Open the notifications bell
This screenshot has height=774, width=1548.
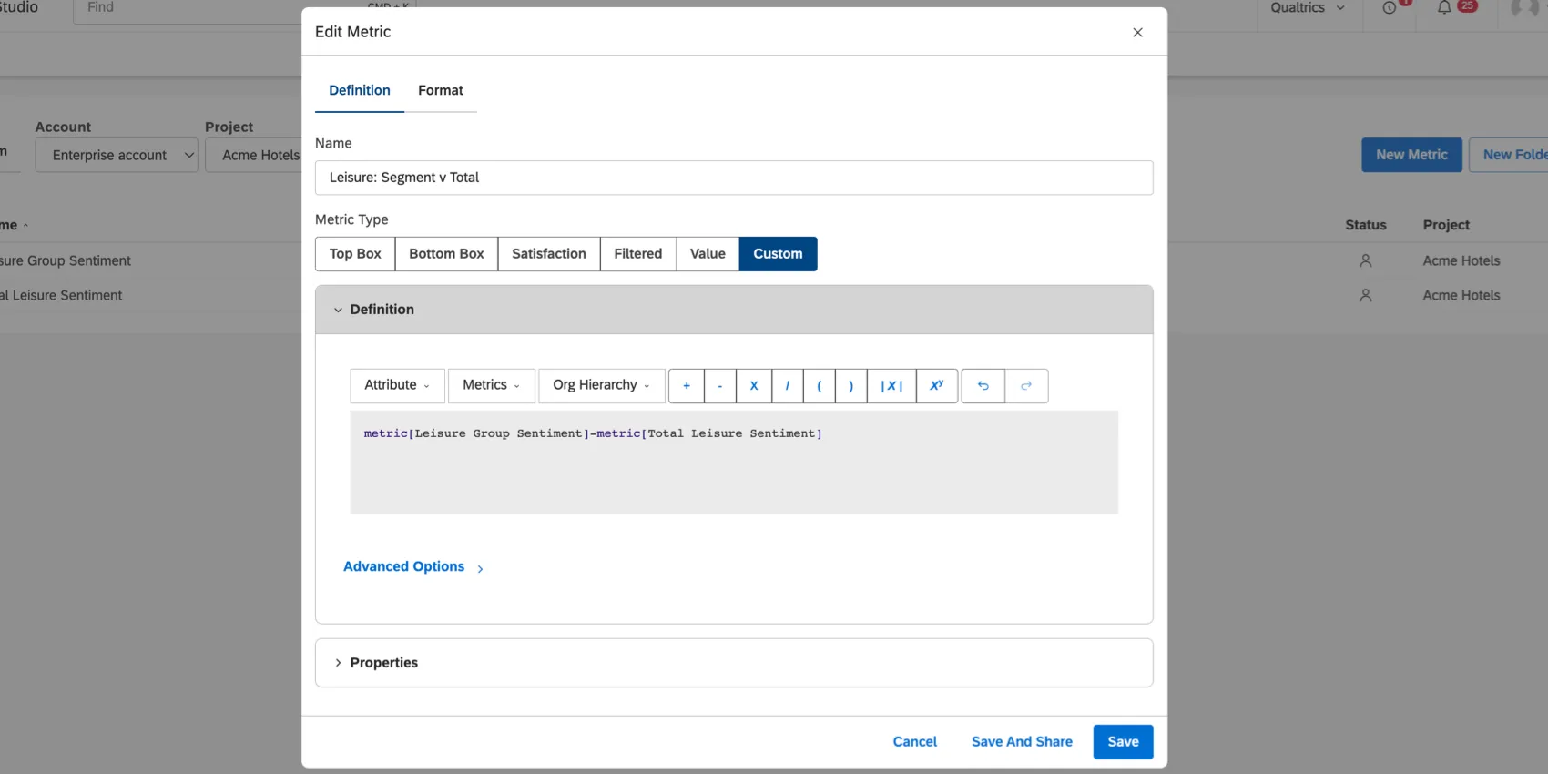click(x=1444, y=8)
